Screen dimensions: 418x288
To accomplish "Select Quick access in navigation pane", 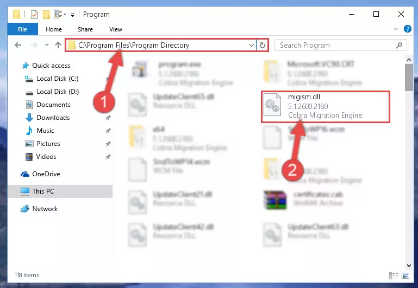I will pyautogui.click(x=51, y=66).
